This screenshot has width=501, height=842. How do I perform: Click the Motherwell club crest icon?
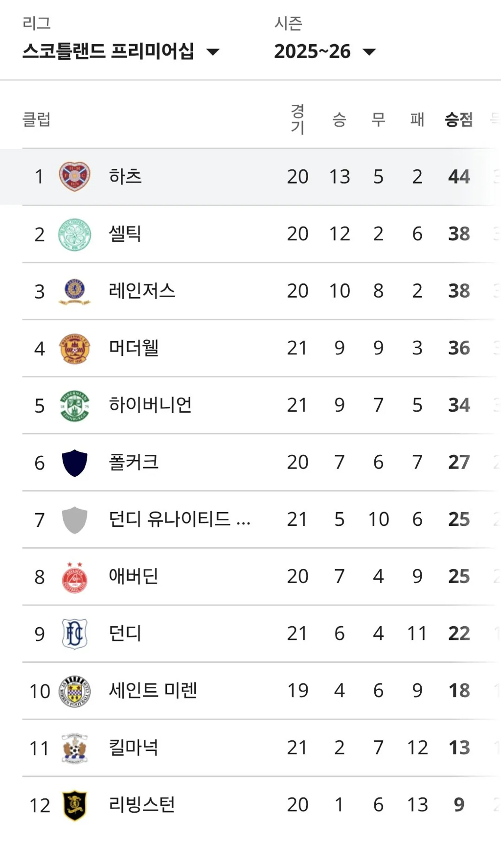(x=74, y=349)
